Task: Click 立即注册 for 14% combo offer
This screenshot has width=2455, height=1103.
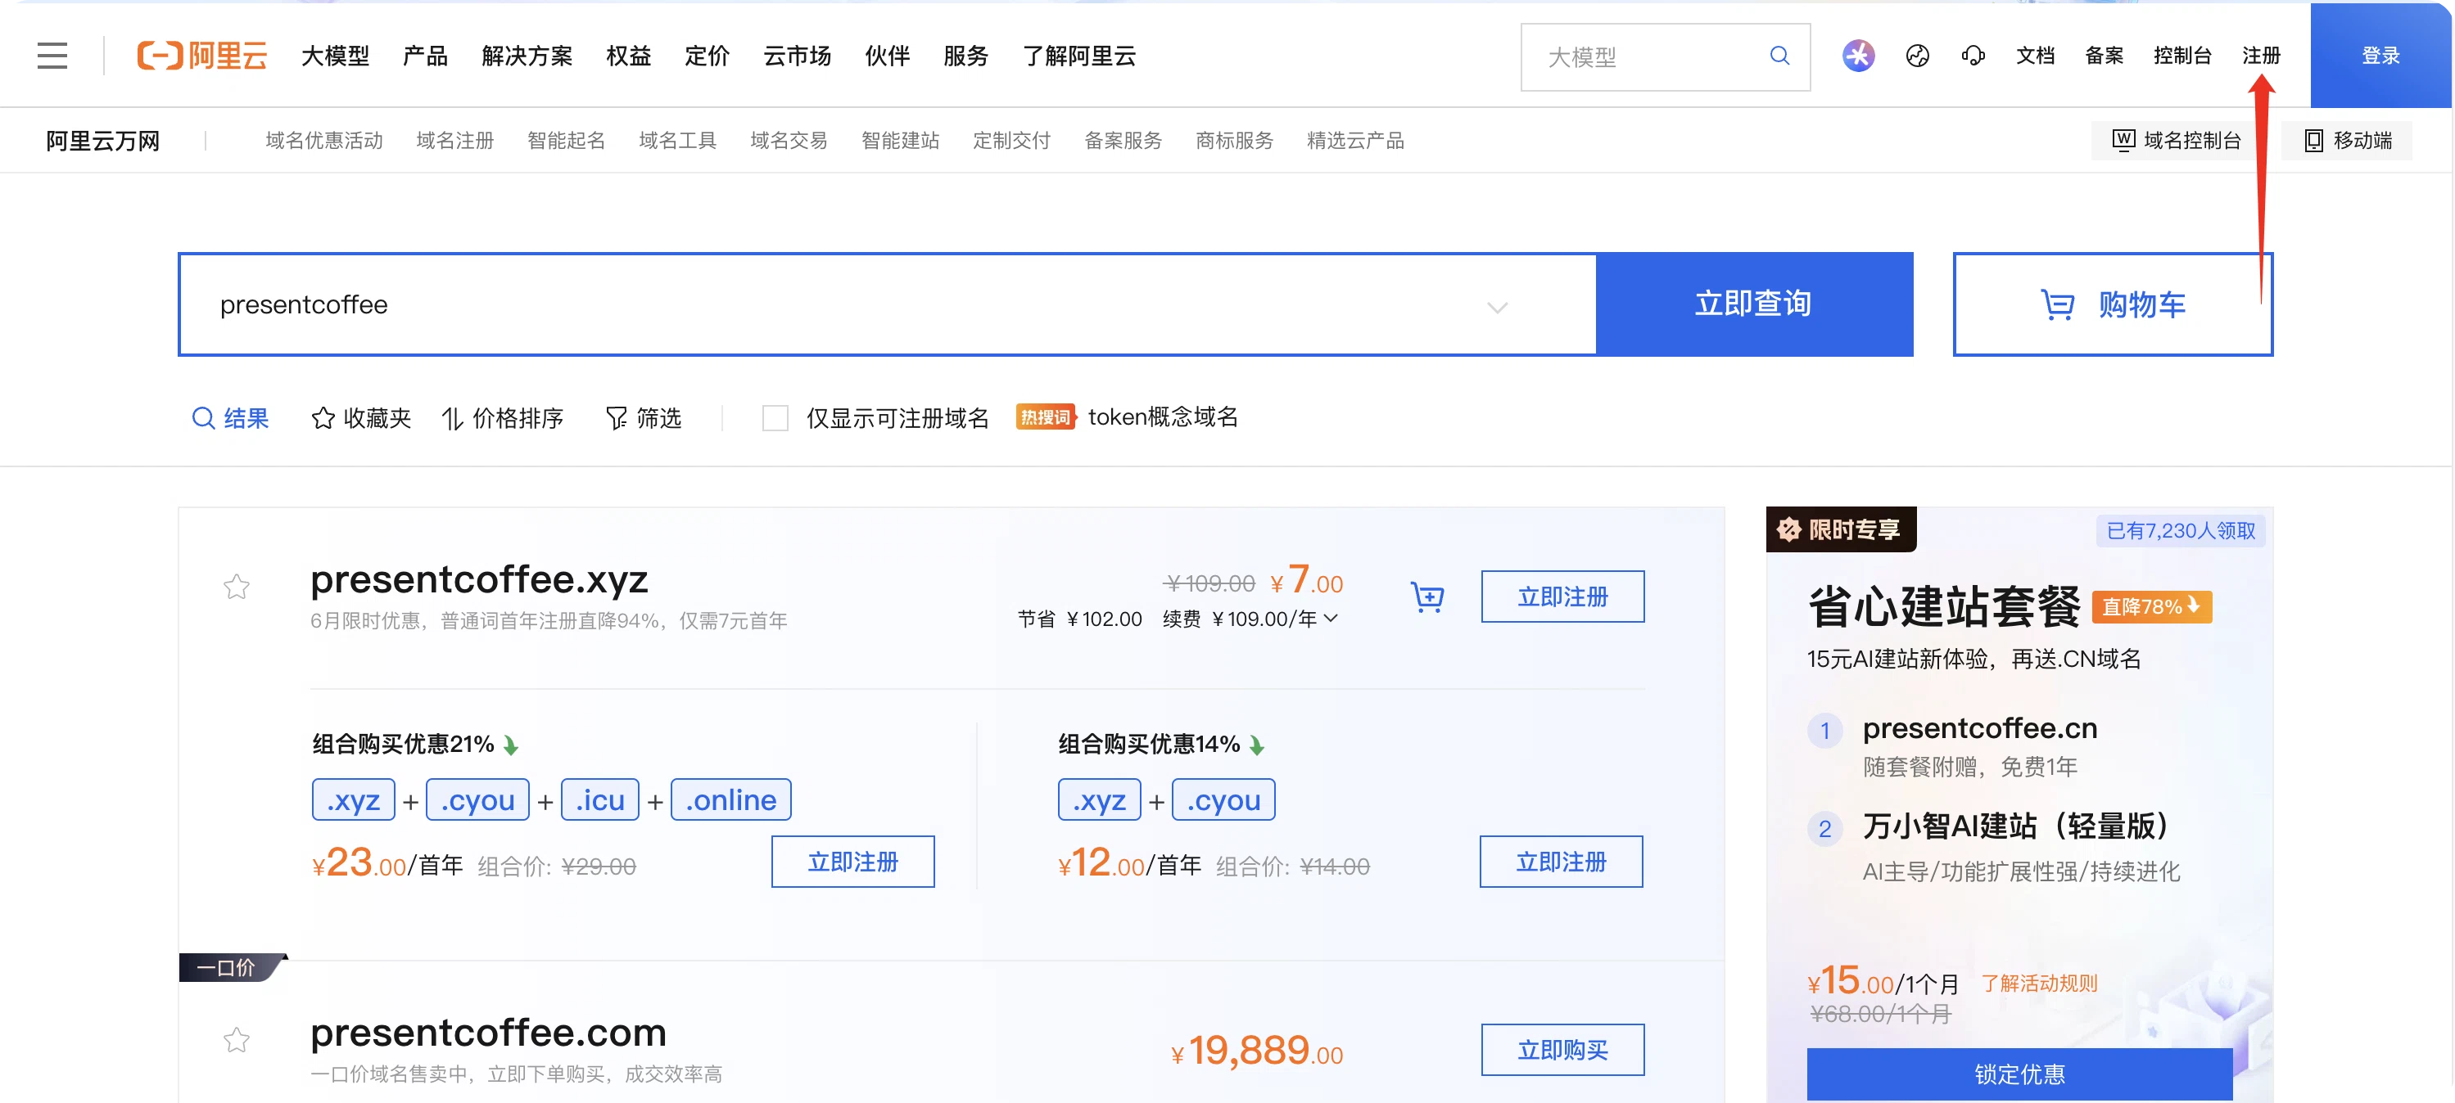Action: coord(1561,861)
